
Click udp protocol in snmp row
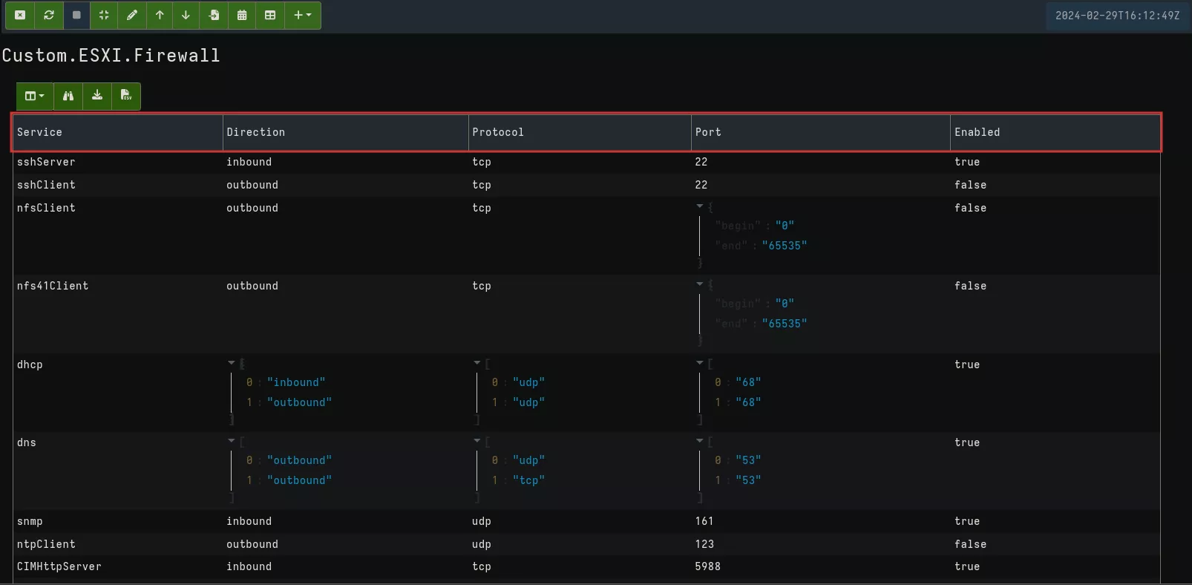482,521
